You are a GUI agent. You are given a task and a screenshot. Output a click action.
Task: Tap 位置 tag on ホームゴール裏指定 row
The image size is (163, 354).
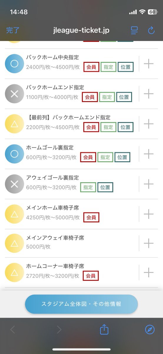[122, 157]
